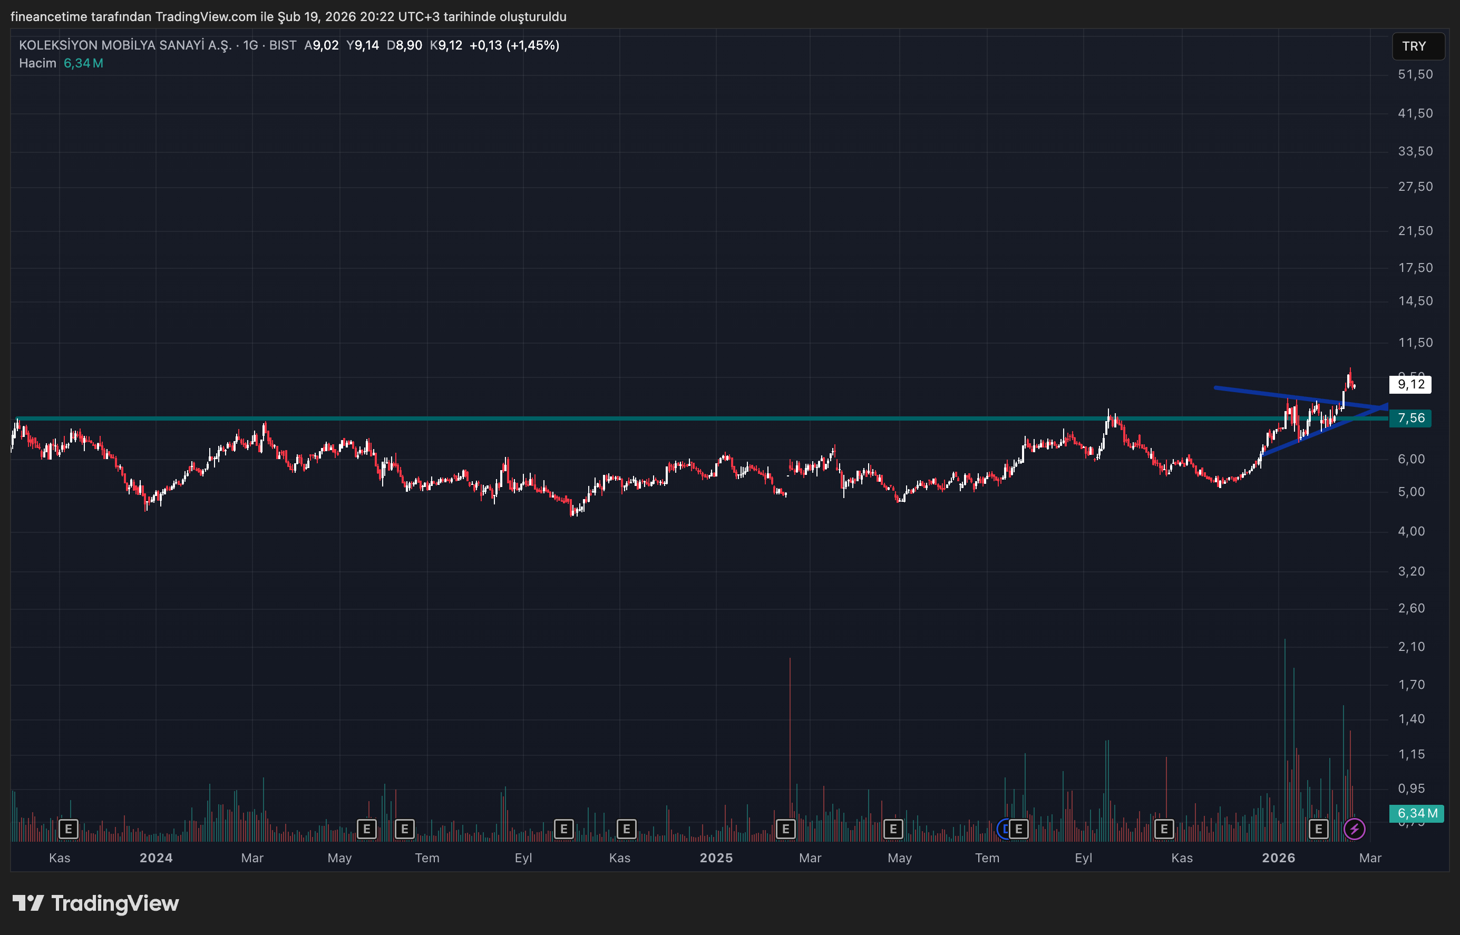Click the E marker just left of Kas 2025
1460x935 pixels.
pyautogui.click(x=1164, y=829)
